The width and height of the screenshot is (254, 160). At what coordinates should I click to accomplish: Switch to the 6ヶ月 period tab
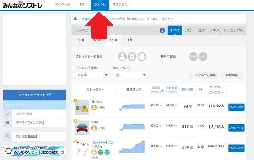pos(113,40)
